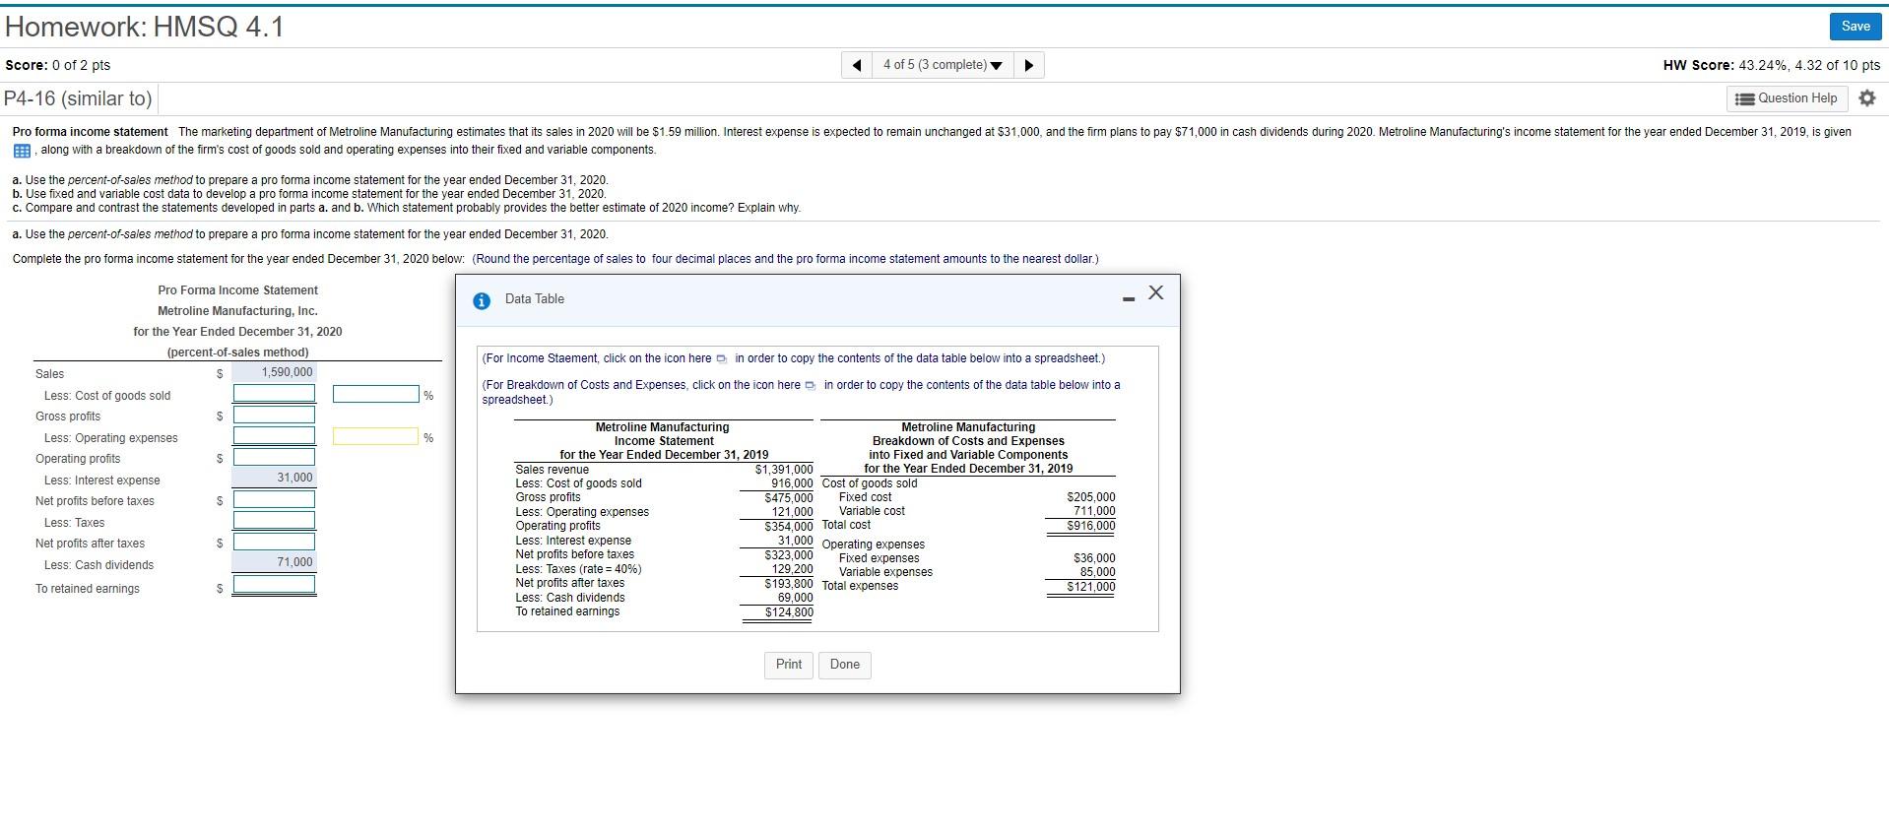Select Net profits before taxes field
Image resolution: width=1889 pixels, height=834 pixels.
tap(274, 499)
